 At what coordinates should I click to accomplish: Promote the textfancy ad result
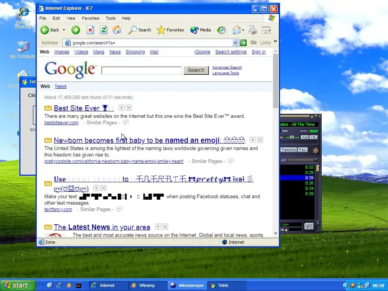96,188
